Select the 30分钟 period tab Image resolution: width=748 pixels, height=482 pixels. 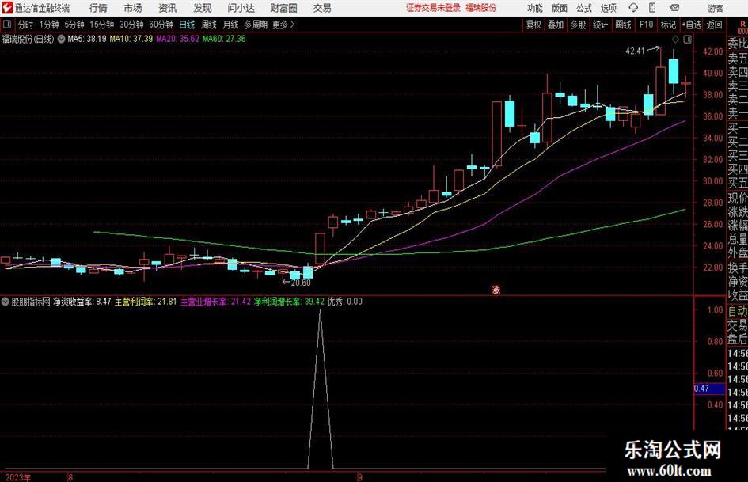pos(131,25)
